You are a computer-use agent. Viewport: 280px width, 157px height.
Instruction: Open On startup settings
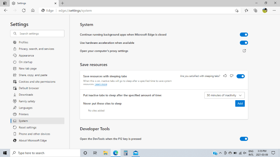click(x=37, y=62)
